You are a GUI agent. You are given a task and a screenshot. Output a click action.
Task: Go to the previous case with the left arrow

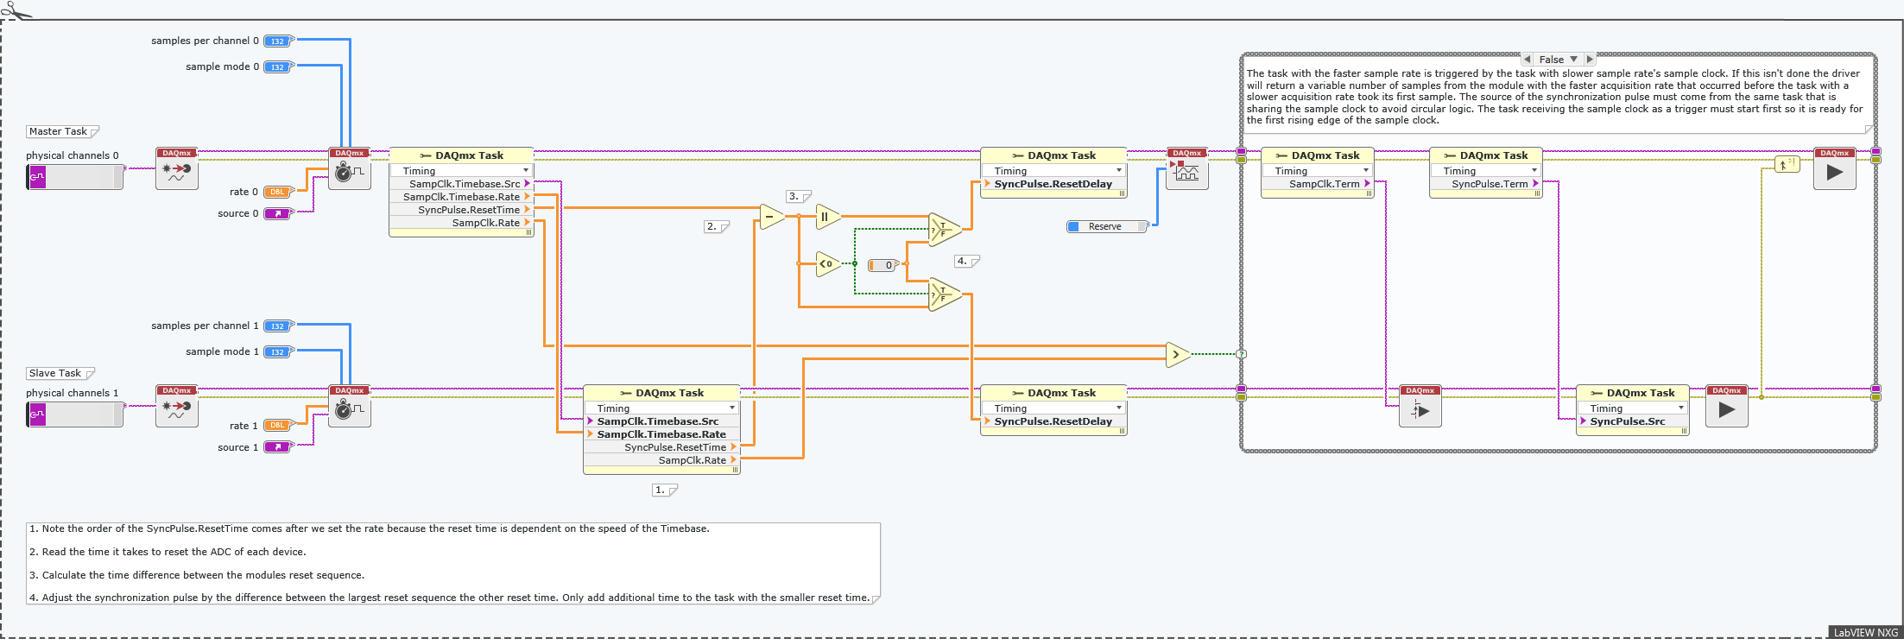click(x=1527, y=60)
